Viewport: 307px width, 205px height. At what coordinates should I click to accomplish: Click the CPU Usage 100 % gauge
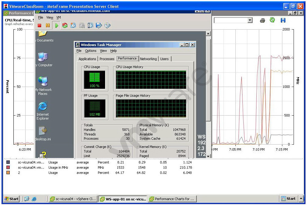coord(94,80)
